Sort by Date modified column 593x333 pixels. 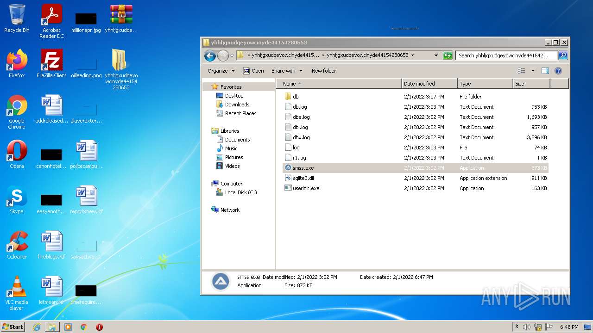(x=429, y=84)
